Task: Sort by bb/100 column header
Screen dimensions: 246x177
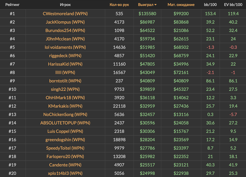Action: pos(211,5)
